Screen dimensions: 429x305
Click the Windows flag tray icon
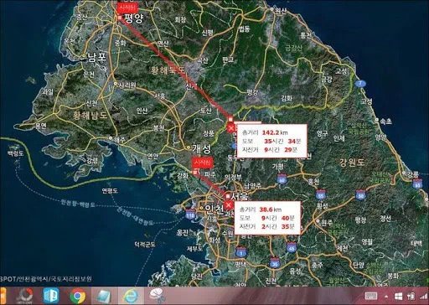pos(399,296)
